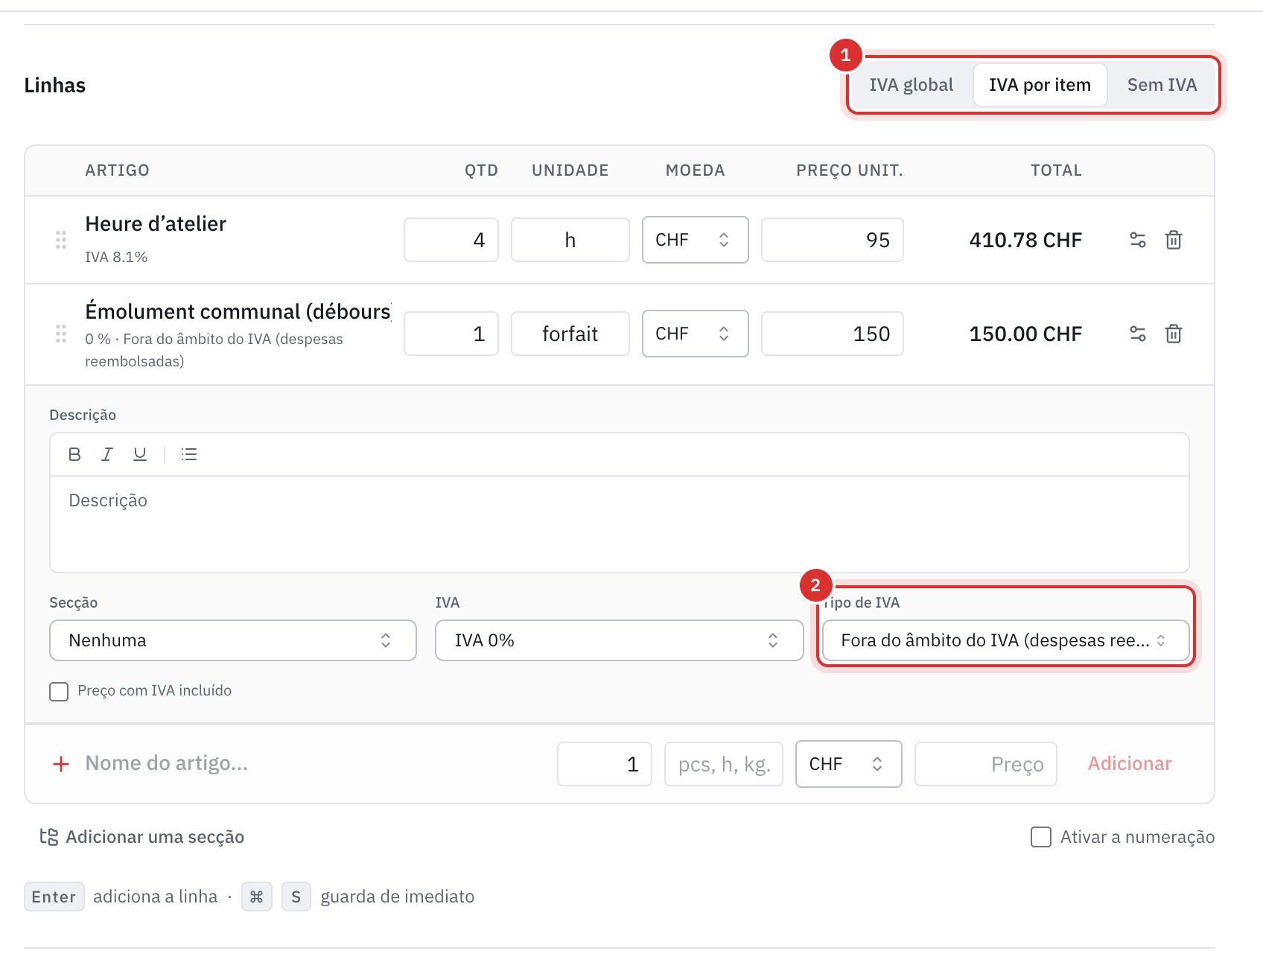Screen dimensions: 1263x971
Task: Switch to IVA global mode
Action: coord(912,85)
